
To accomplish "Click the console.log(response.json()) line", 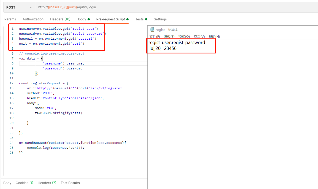I will tap(56, 148).
